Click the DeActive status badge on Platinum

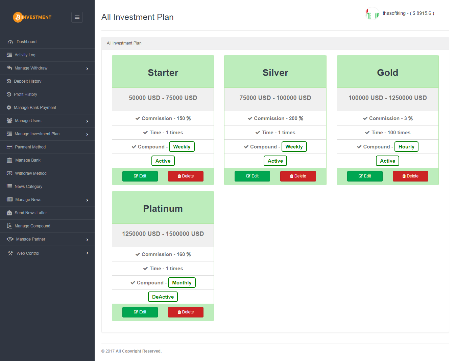point(163,297)
